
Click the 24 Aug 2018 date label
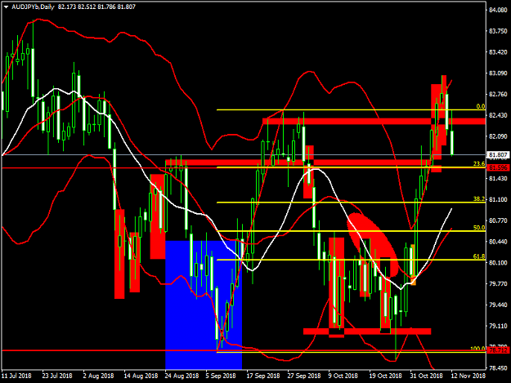182,376
